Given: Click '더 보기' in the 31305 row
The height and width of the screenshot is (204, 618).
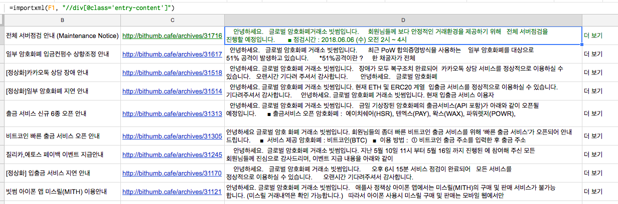Looking at the screenshot, I should 593,136.
